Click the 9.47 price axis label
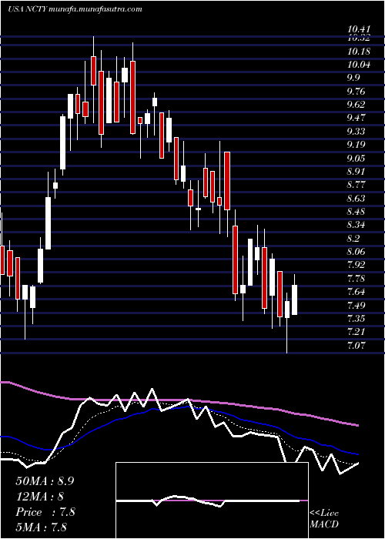The image size is (385, 539). coord(356,118)
